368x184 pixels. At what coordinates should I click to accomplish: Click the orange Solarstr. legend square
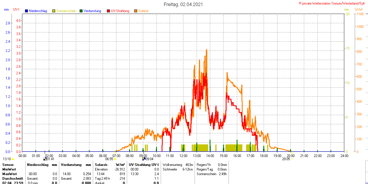pyautogui.click(x=136, y=11)
